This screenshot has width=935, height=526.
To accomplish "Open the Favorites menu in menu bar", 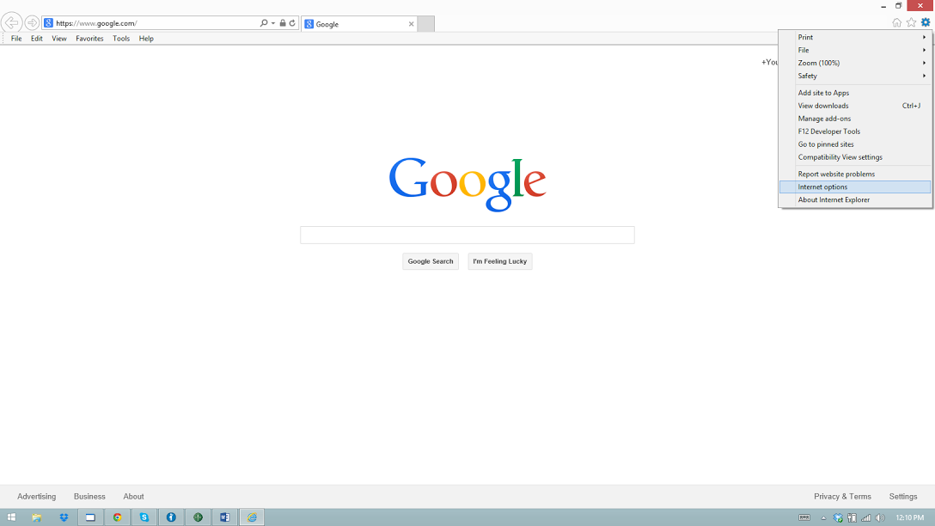I will click(89, 39).
